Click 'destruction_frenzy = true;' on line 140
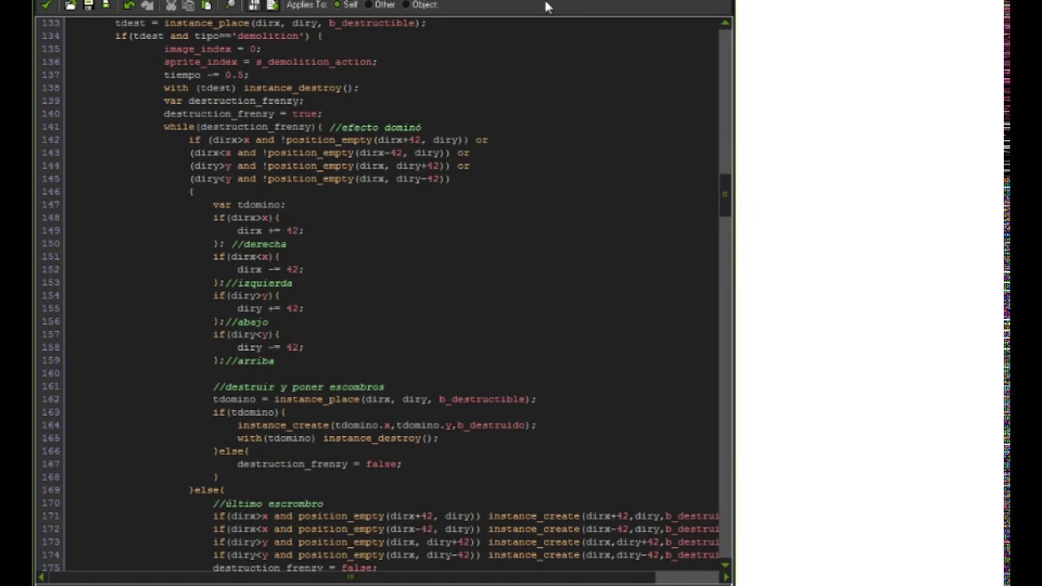Viewport: 1042px width, 586px height. tap(243, 114)
